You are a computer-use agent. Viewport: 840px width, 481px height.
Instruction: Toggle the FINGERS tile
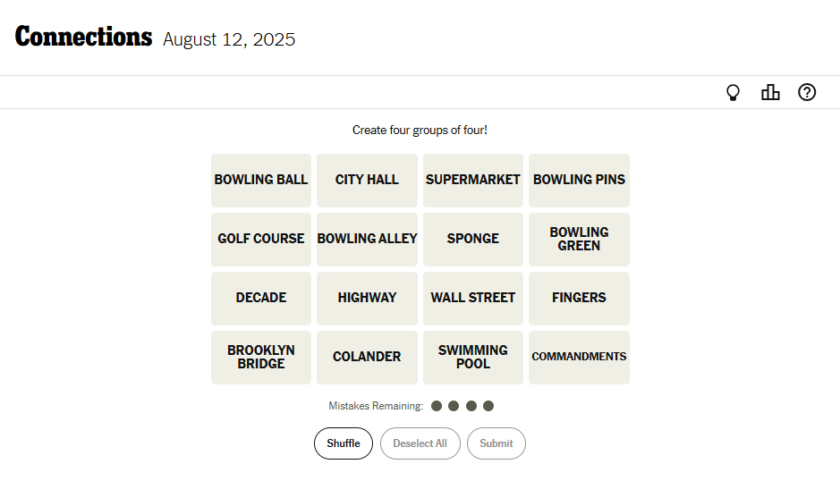click(579, 298)
